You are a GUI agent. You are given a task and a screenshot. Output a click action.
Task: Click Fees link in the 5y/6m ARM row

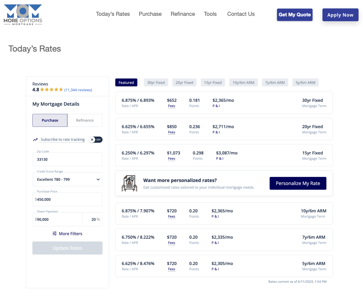pyautogui.click(x=172, y=269)
